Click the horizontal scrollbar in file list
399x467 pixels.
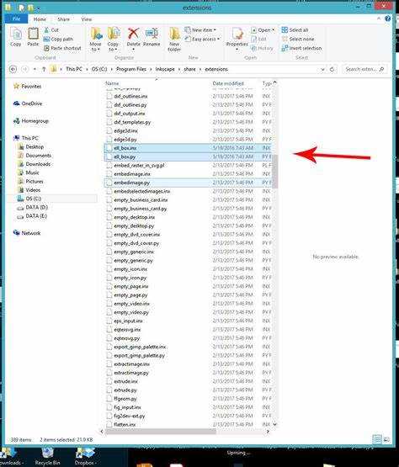coord(161,432)
